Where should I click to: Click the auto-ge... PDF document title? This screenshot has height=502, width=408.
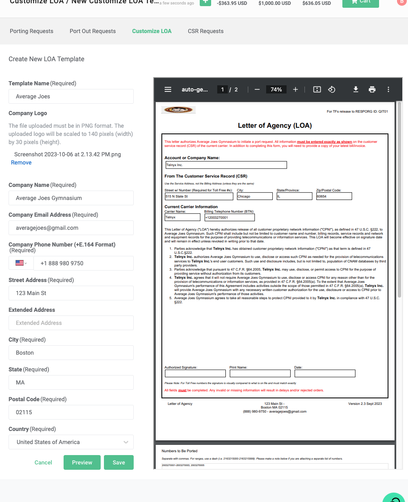pyautogui.click(x=195, y=89)
